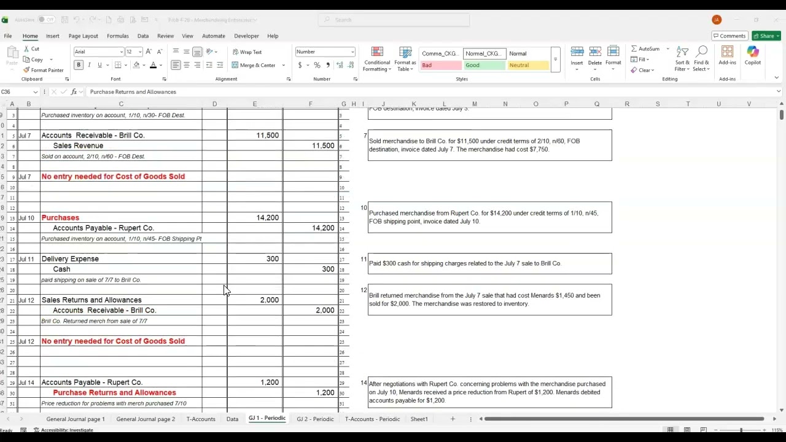
Task: Enable Wrap Text
Action: click(247, 52)
